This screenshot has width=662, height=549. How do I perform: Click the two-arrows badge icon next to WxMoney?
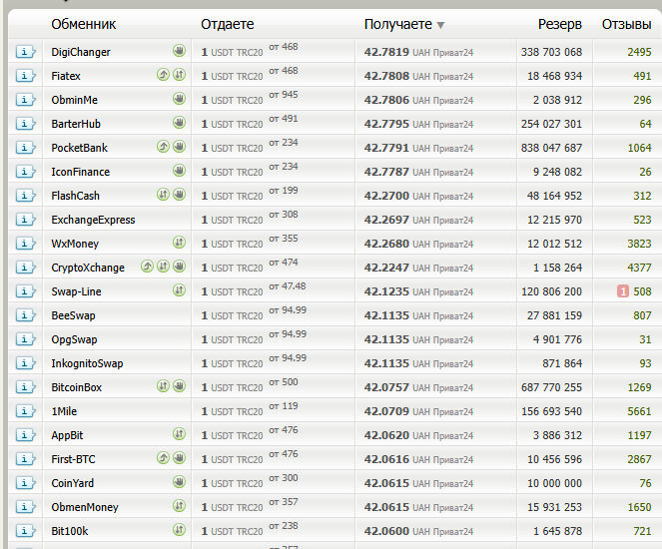[180, 243]
